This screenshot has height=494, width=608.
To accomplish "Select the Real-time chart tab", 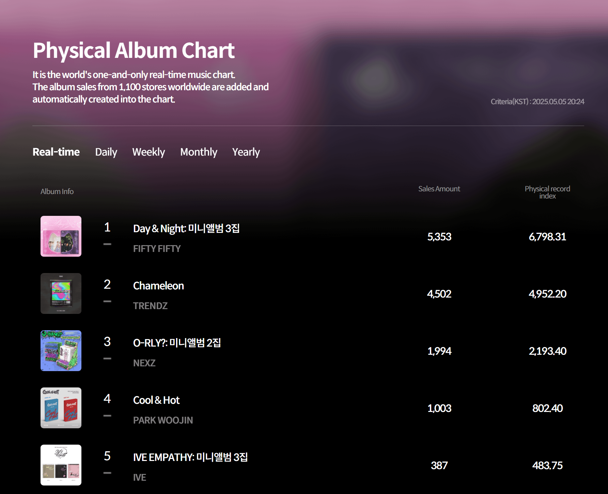I will click(56, 152).
